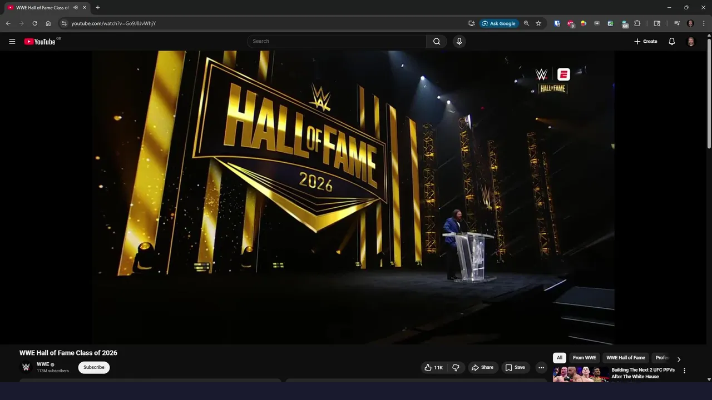Image resolution: width=712 pixels, height=400 pixels.
Task: Open Building The Next 2 UFC PPVs title
Action: pyautogui.click(x=643, y=373)
